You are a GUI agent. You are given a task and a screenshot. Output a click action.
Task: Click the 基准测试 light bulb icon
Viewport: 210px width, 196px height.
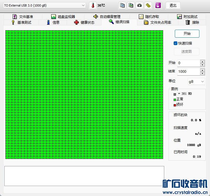(x=13, y=22)
